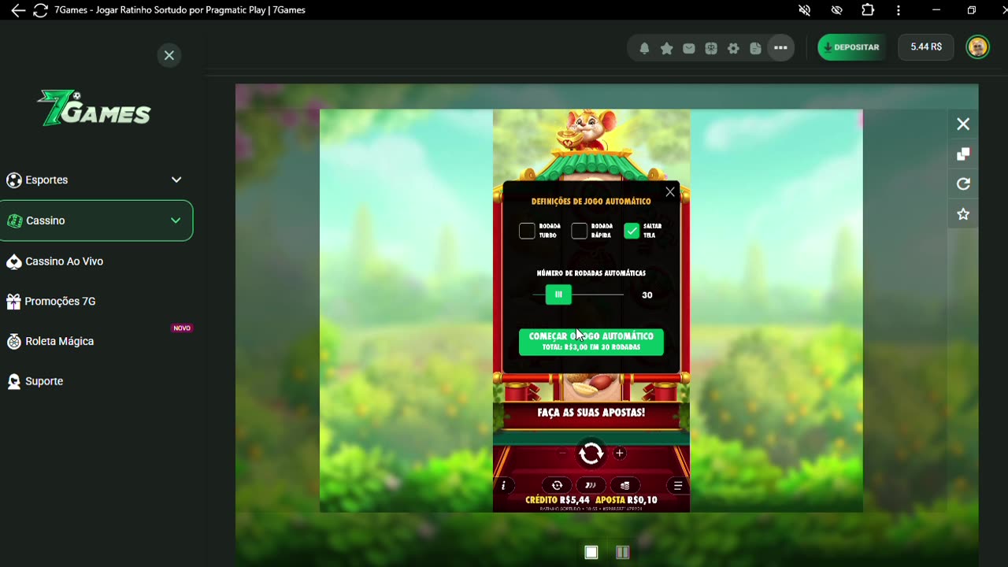This screenshot has width=1008, height=567.
Task: Spin the reels with the round button
Action: pos(591,453)
